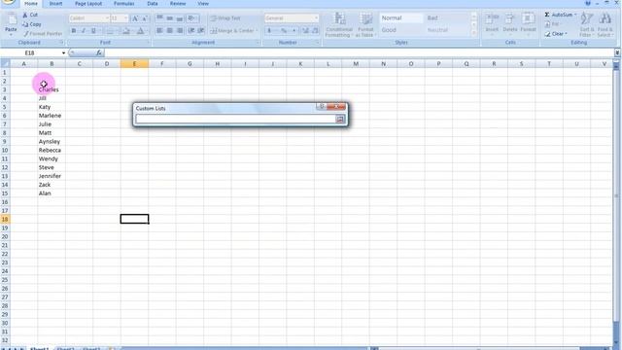622x350 pixels.
Task: Select the Good cell style
Action: pos(401,30)
